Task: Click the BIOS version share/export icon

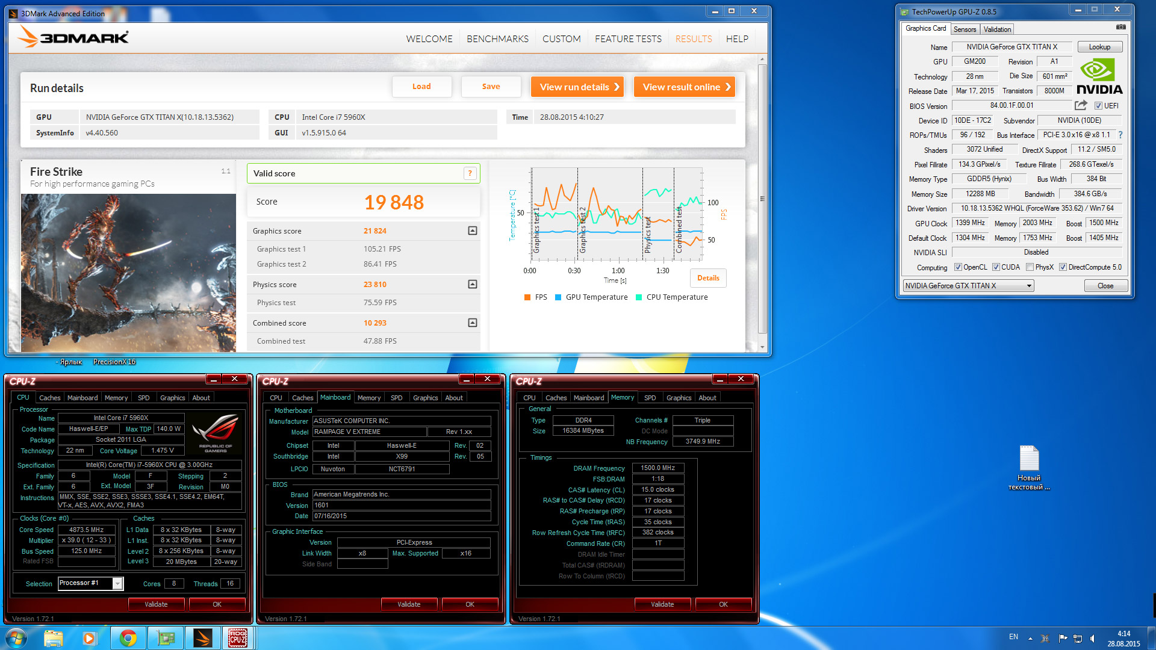Action: pos(1081,105)
